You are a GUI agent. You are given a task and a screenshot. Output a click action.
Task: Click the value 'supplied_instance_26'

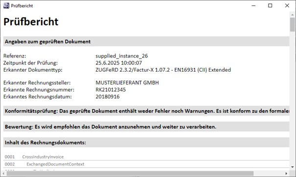(x=121, y=56)
